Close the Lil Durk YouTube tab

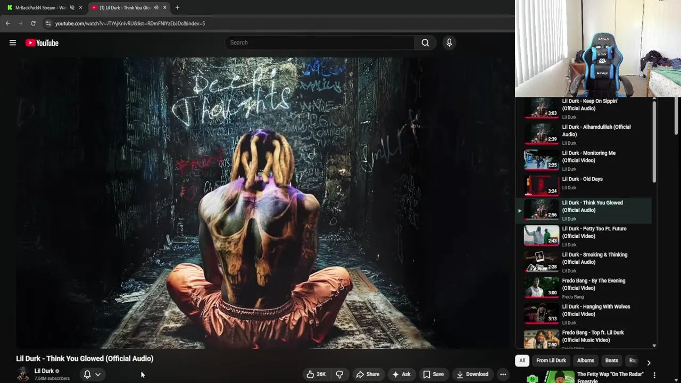pyautogui.click(x=164, y=7)
